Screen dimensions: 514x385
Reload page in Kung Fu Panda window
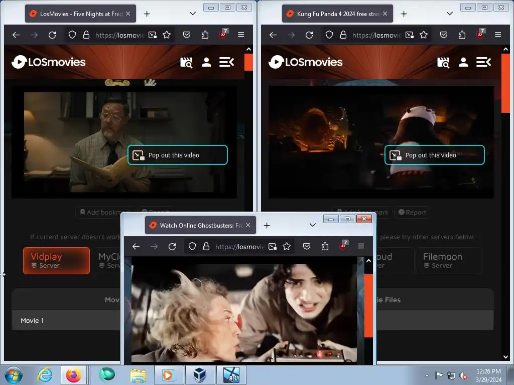click(309, 35)
